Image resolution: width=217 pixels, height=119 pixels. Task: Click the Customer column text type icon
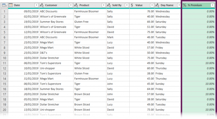(42, 5)
